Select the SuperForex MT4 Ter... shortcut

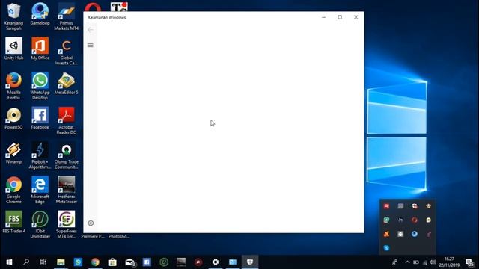(x=67, y=225)
